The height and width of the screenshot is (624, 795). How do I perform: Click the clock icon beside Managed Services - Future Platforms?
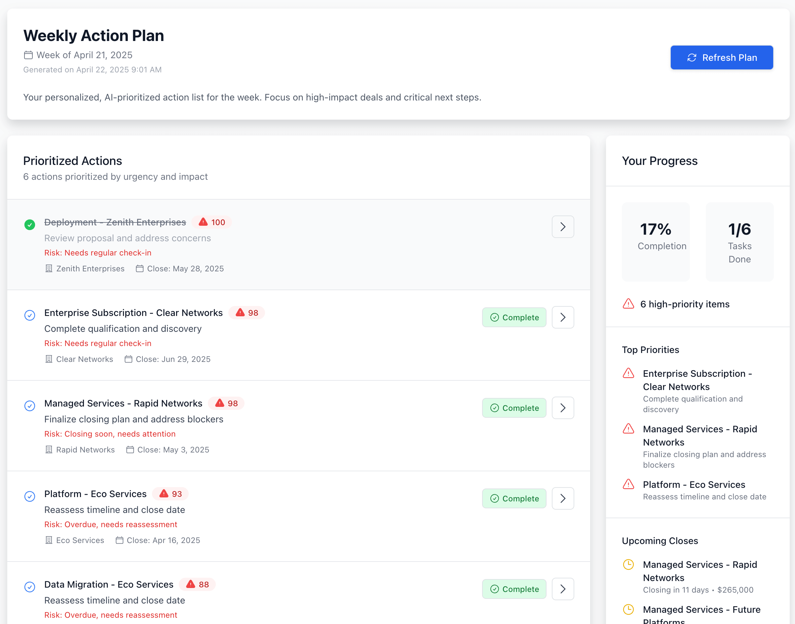[x=628, y=609]
